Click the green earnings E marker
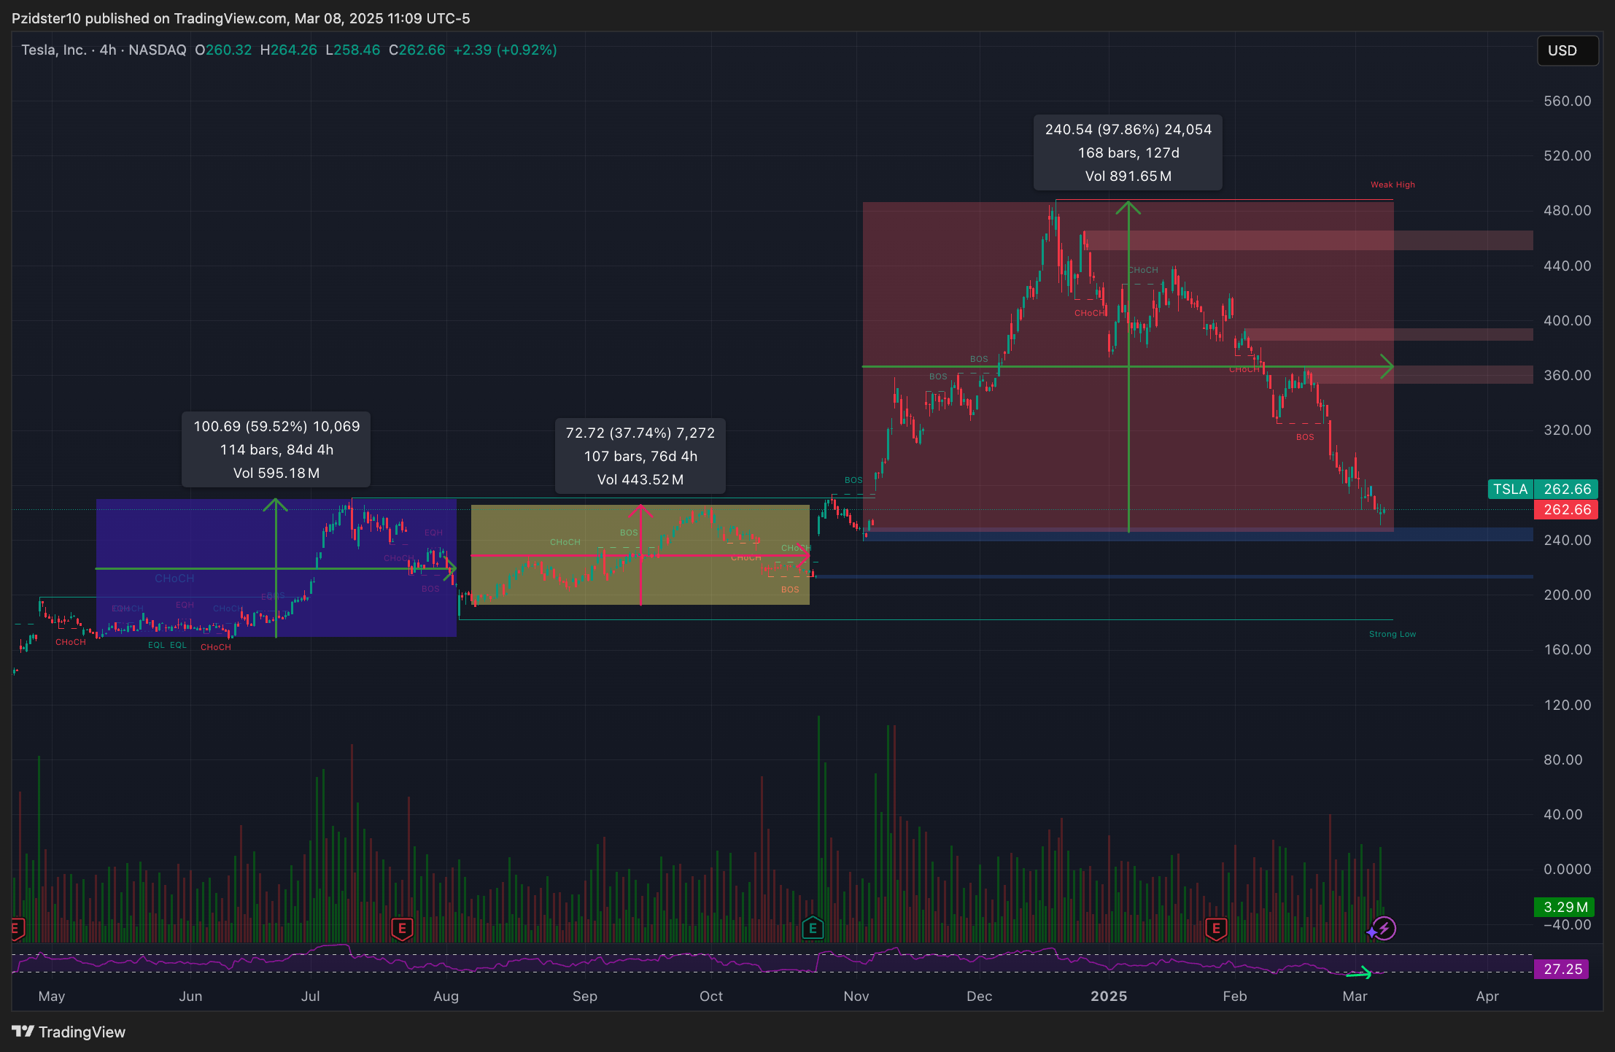 [x=813, y=928]
